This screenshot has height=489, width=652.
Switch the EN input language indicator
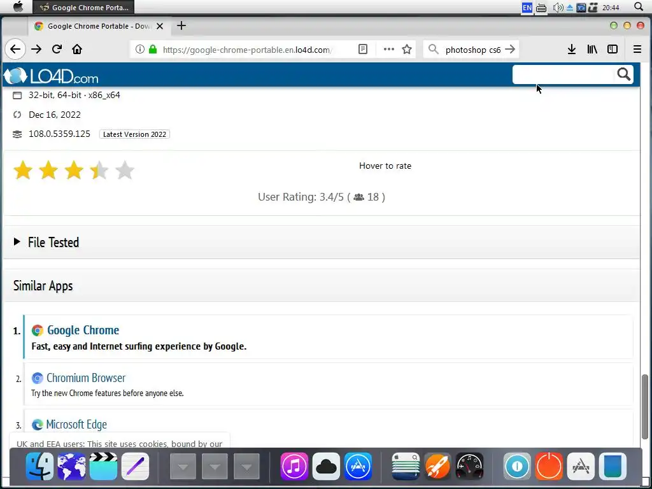coord(527,8)
